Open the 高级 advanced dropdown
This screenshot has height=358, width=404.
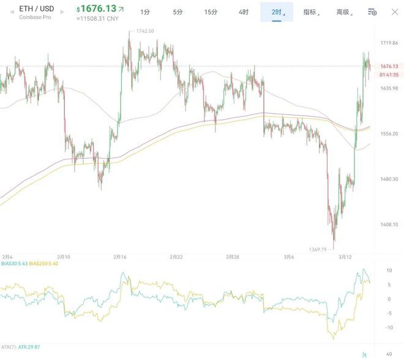coord(344,12)
